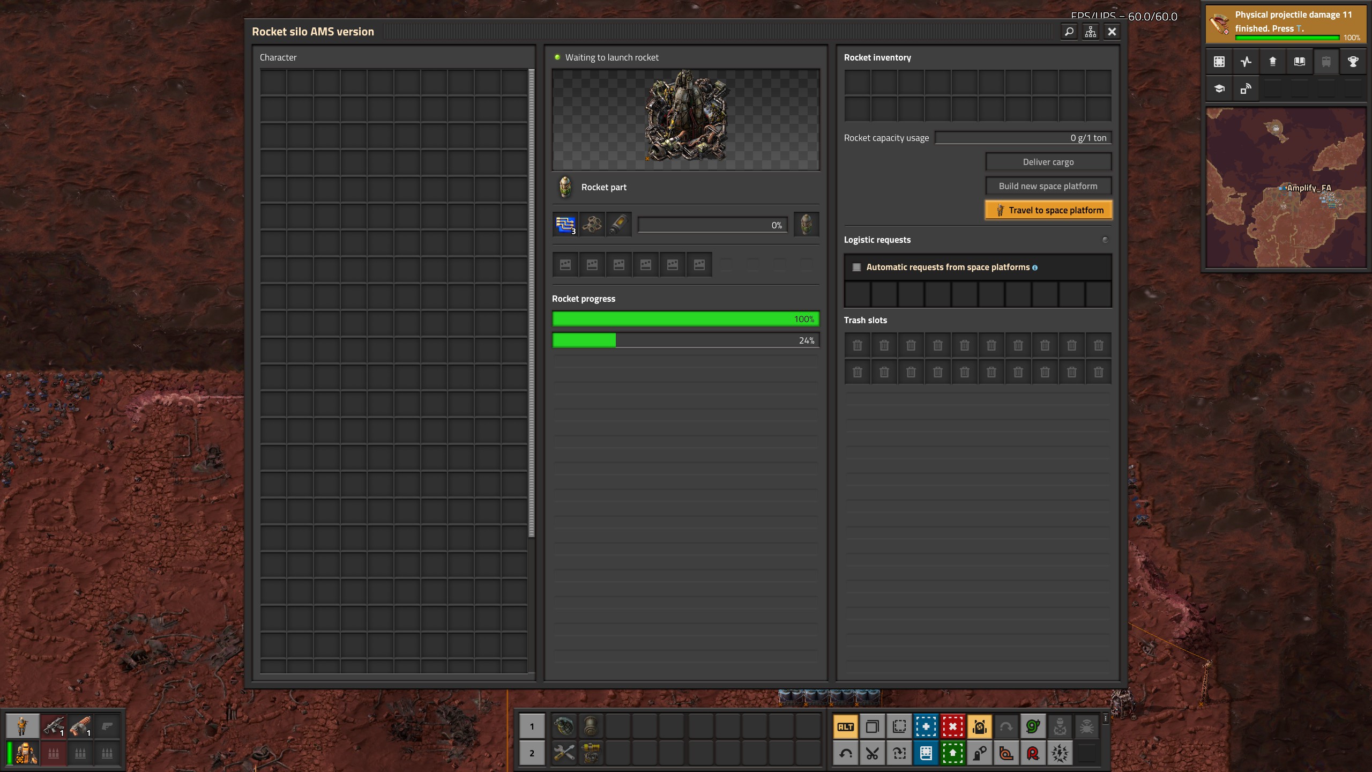The height and width of the screenshot is (772, 1372).
Task: Select the green upgrade planner
Action: point(953,753)
